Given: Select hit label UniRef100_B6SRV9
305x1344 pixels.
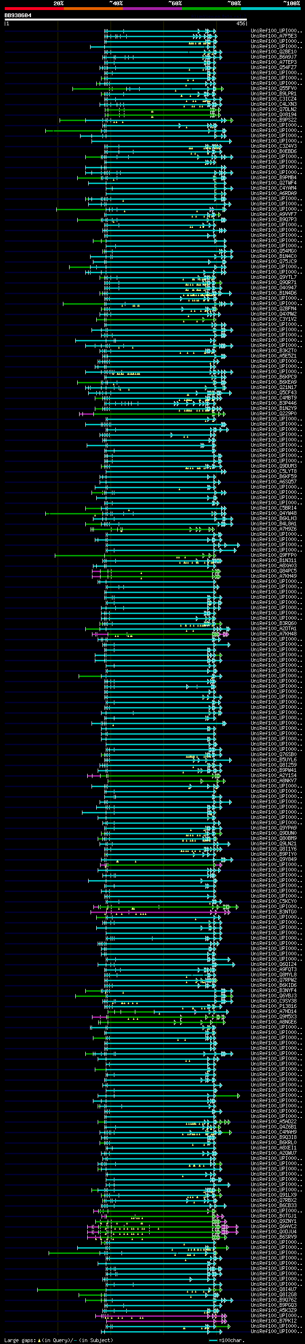Looking at the screenshot, I should point(274,1237).
